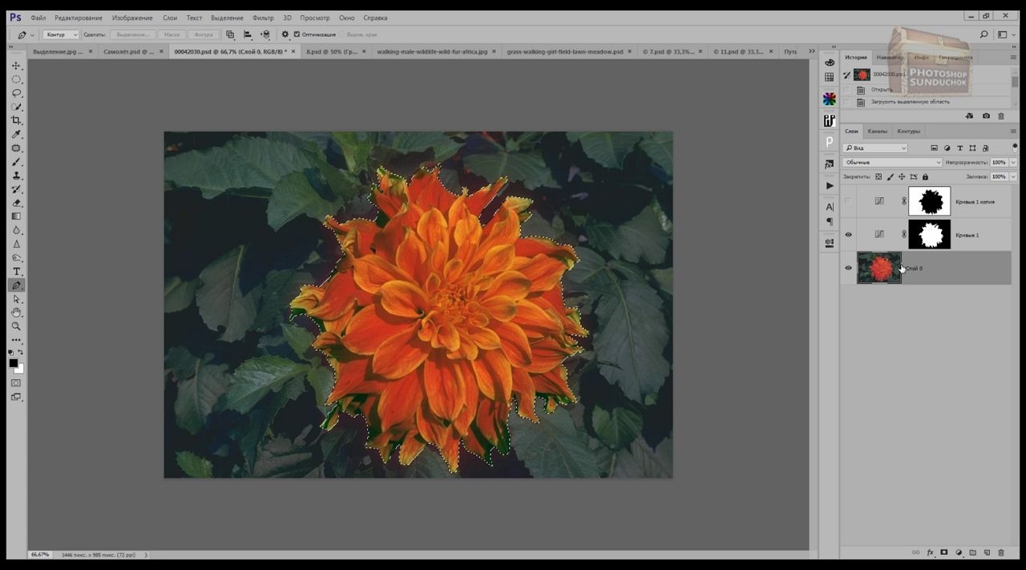
Task: Switch to the Каналы tab
Action: [877, 131]
